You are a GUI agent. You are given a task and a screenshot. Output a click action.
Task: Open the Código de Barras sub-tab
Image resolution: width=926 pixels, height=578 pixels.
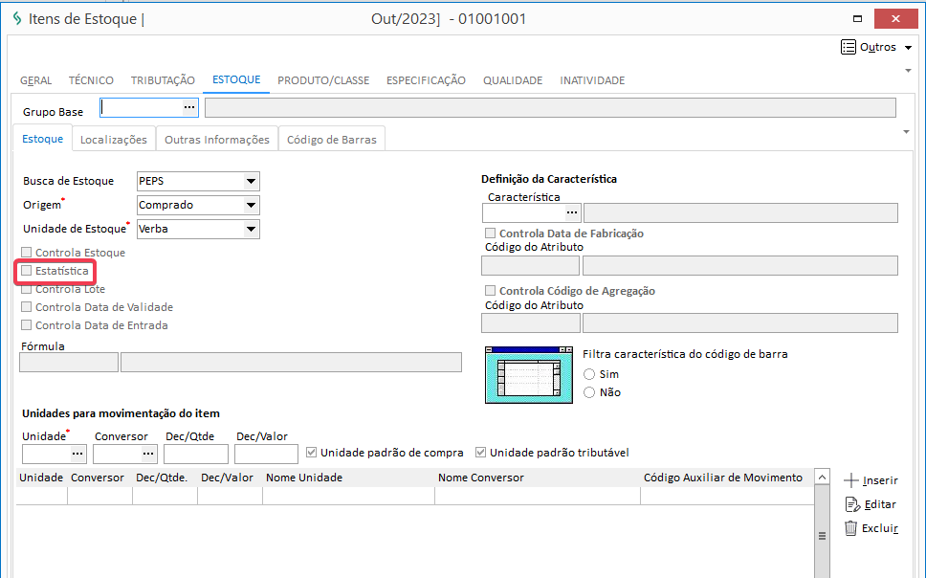(332, 140)
